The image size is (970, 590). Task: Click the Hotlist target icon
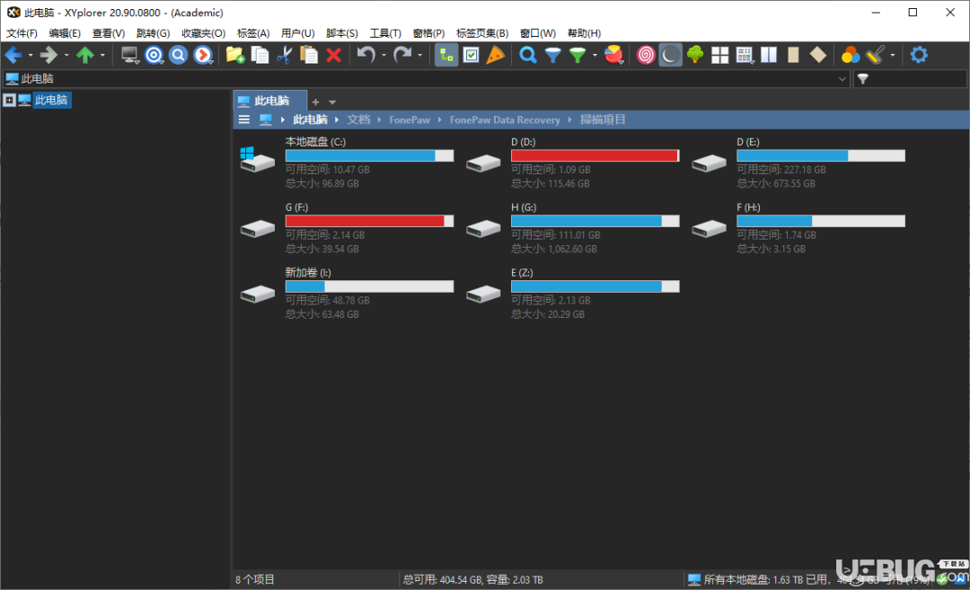click(154, 55)
